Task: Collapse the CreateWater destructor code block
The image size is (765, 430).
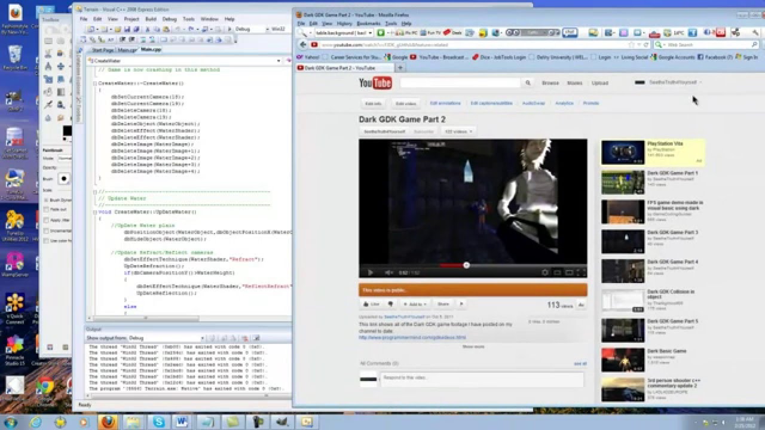Action: point(96,84)
